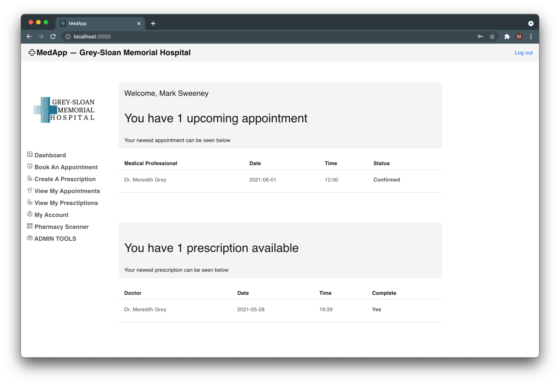Click the Log out link
Screen dimensions: 560x385
[523, 53]
